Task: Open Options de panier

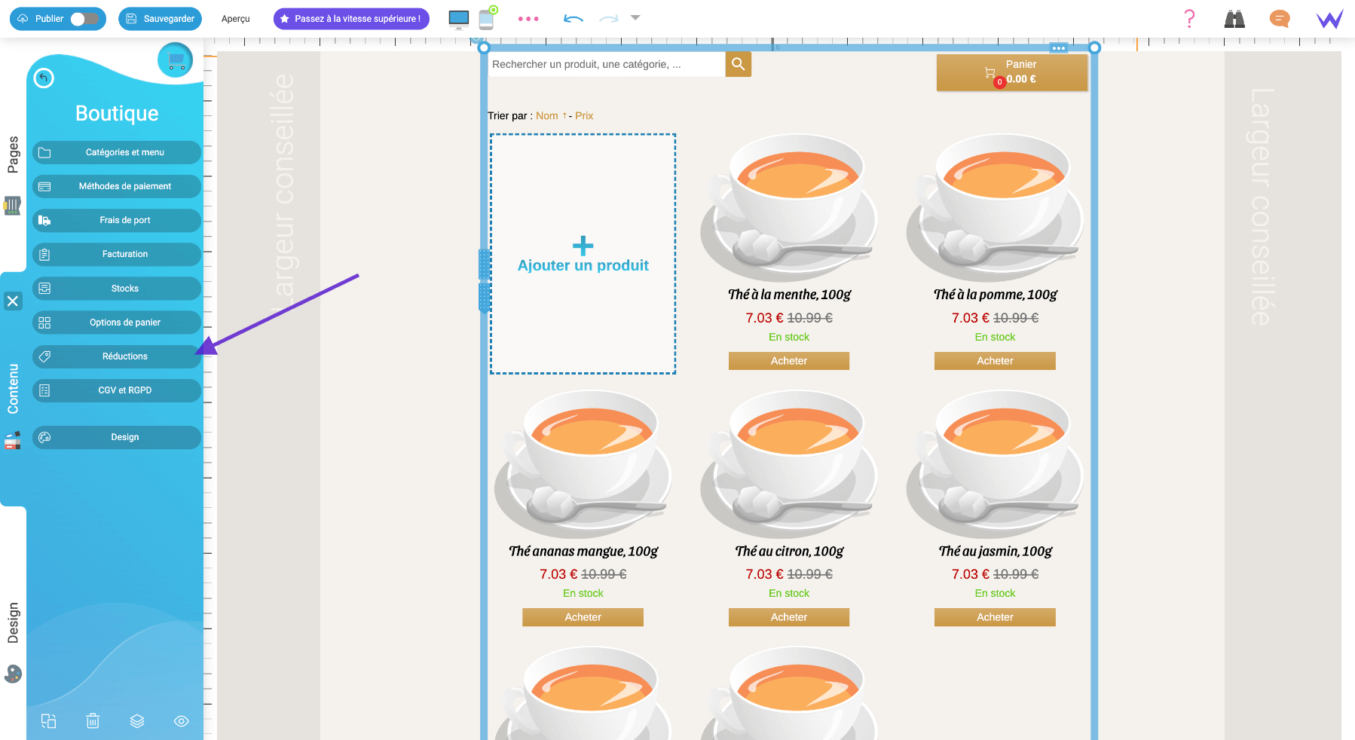Action: (x=117, y=323)
